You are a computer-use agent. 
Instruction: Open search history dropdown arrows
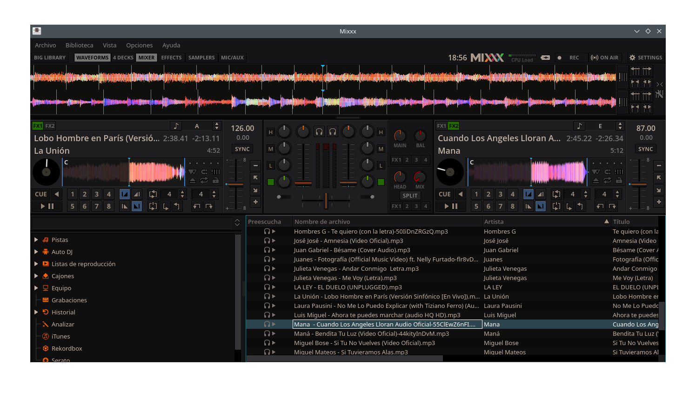click(237, 222)
